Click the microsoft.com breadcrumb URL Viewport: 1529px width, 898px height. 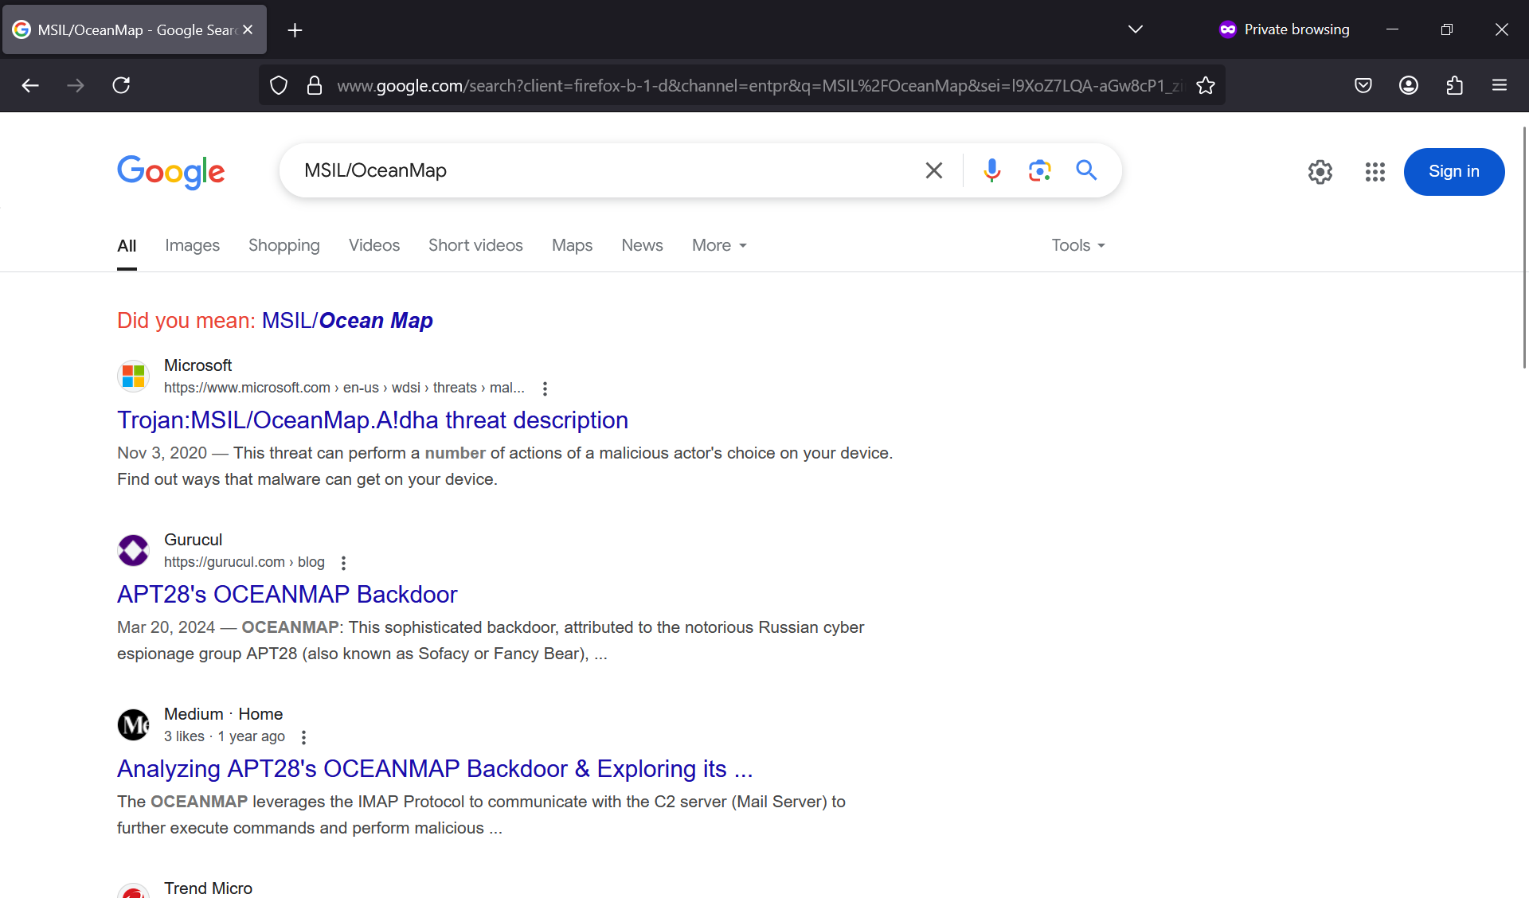344,388
